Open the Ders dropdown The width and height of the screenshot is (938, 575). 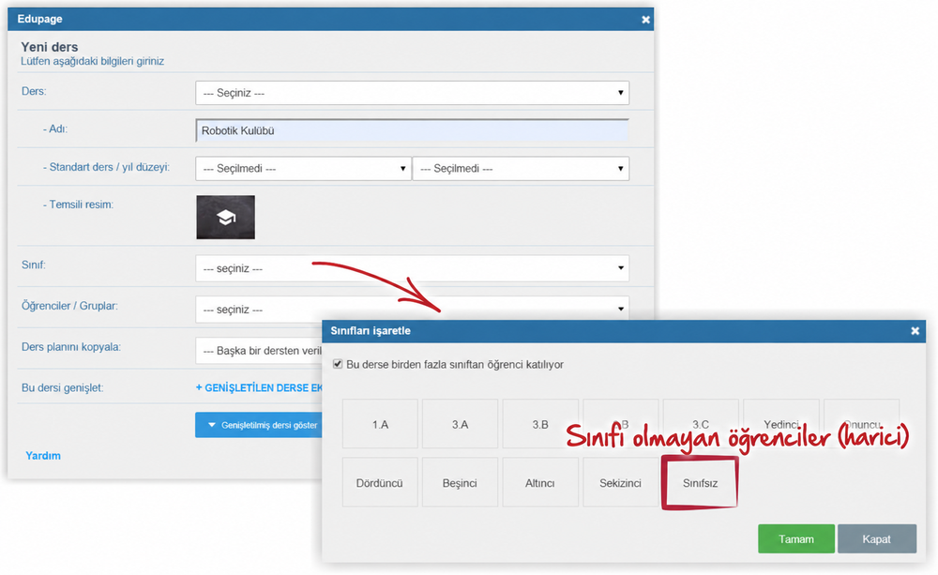412,93
